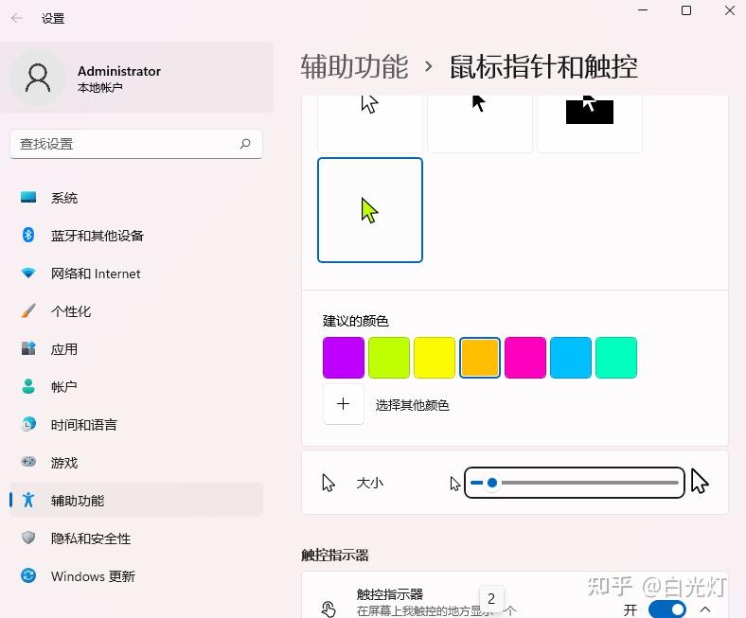Collapse the 触控指示器 section chevron
Image resolution: width=746 pixels, height=618 pixels.
click(x=705, y=609)
